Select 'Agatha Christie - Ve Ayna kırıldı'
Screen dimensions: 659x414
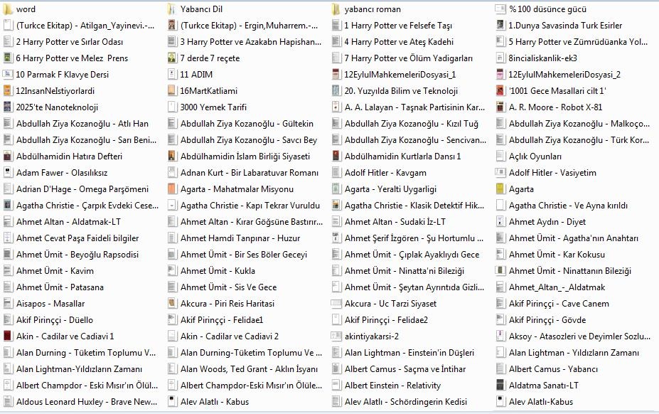(568, 206)
